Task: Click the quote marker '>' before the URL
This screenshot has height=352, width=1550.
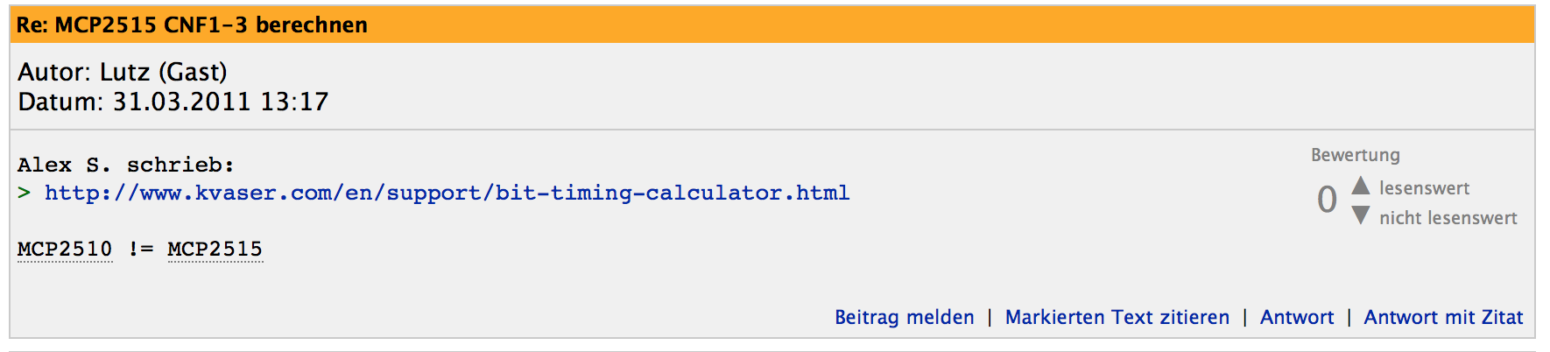Action: click(x=25, y=193)
